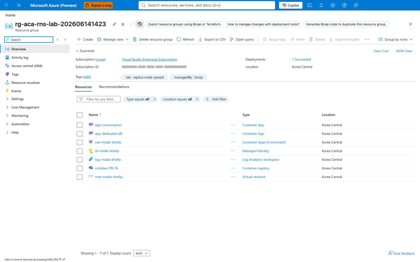Click Delete resource group
420x262 pixels.
tap(153, 39)
